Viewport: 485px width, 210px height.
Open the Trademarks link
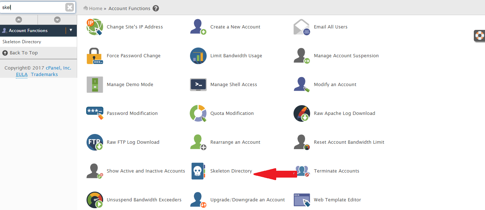tap(44, 74)
